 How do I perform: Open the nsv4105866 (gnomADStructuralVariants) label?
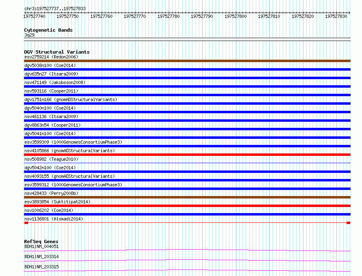click(x=70, y=151)
